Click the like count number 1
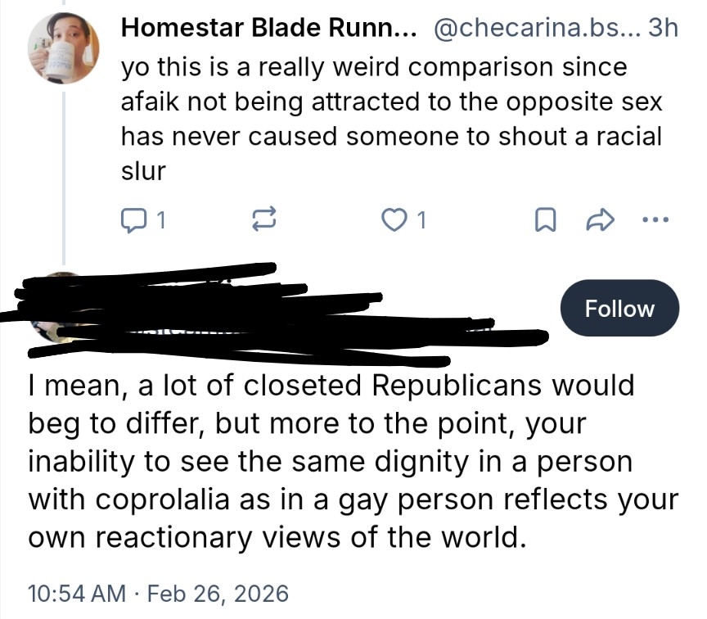The image size is (707, 619). click(x=422, y=219)
